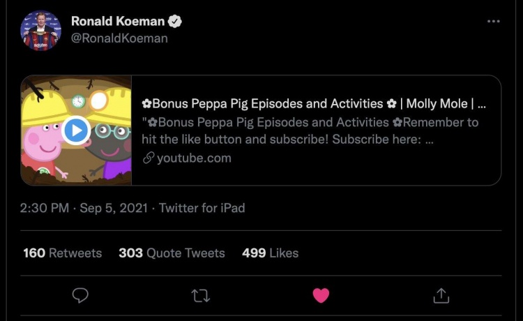Viewport: 523px width, 321px height.
Task: Open the three-dot more options menu
Action: (x=493, y=22)
